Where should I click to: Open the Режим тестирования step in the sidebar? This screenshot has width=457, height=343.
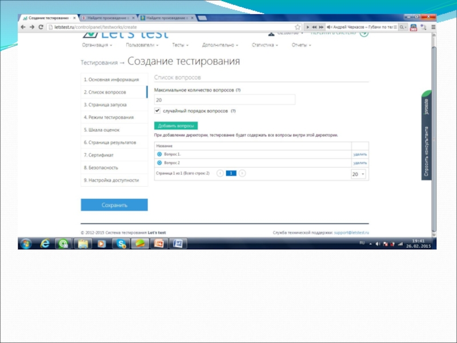coord(109,117)
